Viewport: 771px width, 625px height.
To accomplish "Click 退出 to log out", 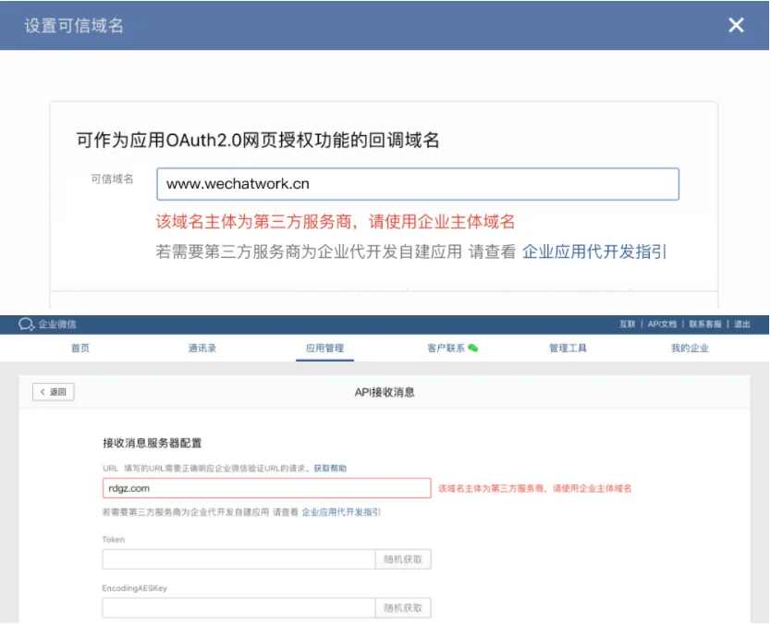I will point(741,324).
